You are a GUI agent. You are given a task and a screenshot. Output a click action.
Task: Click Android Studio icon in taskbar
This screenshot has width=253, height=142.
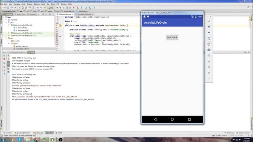click(44, 140)
